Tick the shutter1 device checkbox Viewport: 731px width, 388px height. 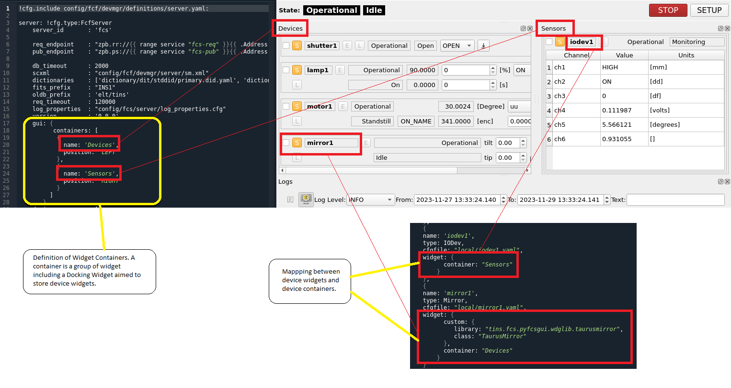tap(286, 46)
